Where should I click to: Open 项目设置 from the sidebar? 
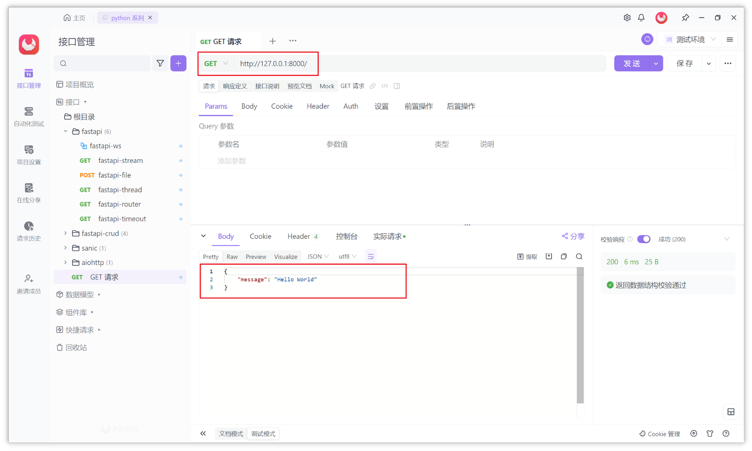click(x=28, y=155)
